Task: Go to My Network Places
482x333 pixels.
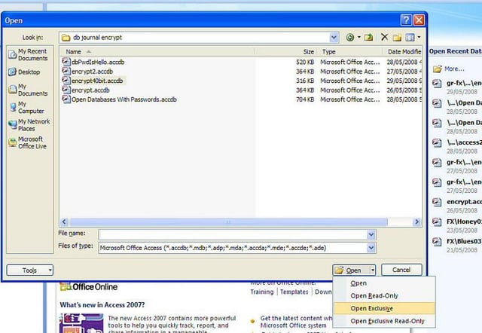Action: 29,125
